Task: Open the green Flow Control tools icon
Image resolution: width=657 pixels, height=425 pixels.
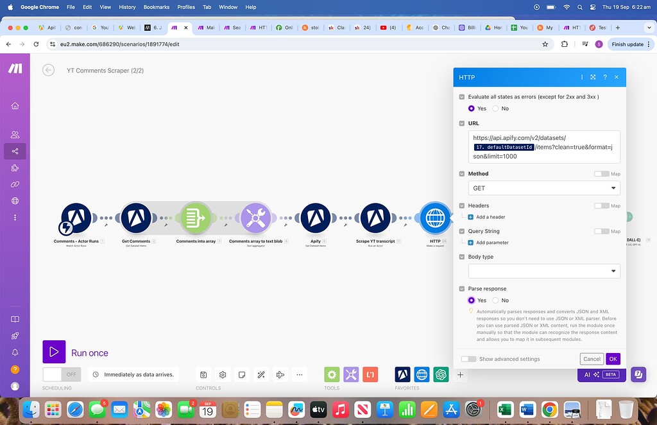Action: click(332, 374)
